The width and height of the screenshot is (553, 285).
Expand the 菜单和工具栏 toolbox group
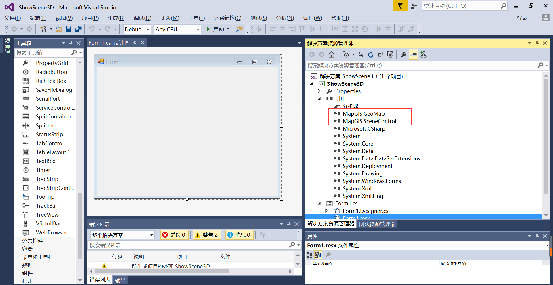point(18,257)
